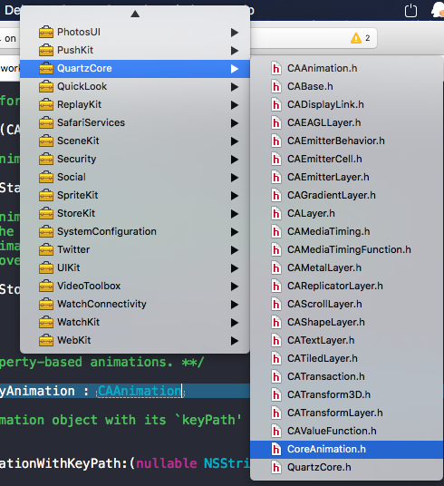Click the CAEmitterCell.h header file icon

(276, 159)
